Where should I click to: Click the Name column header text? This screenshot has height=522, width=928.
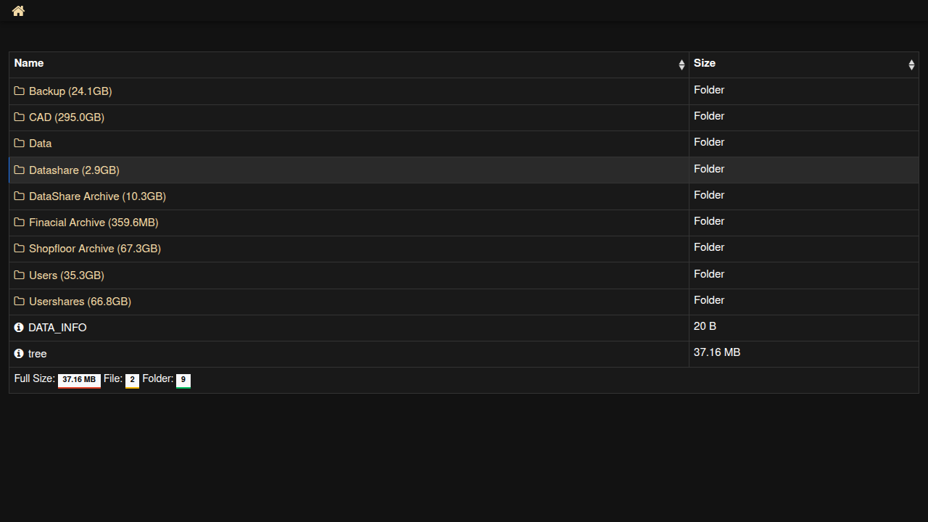click(29, 63)
